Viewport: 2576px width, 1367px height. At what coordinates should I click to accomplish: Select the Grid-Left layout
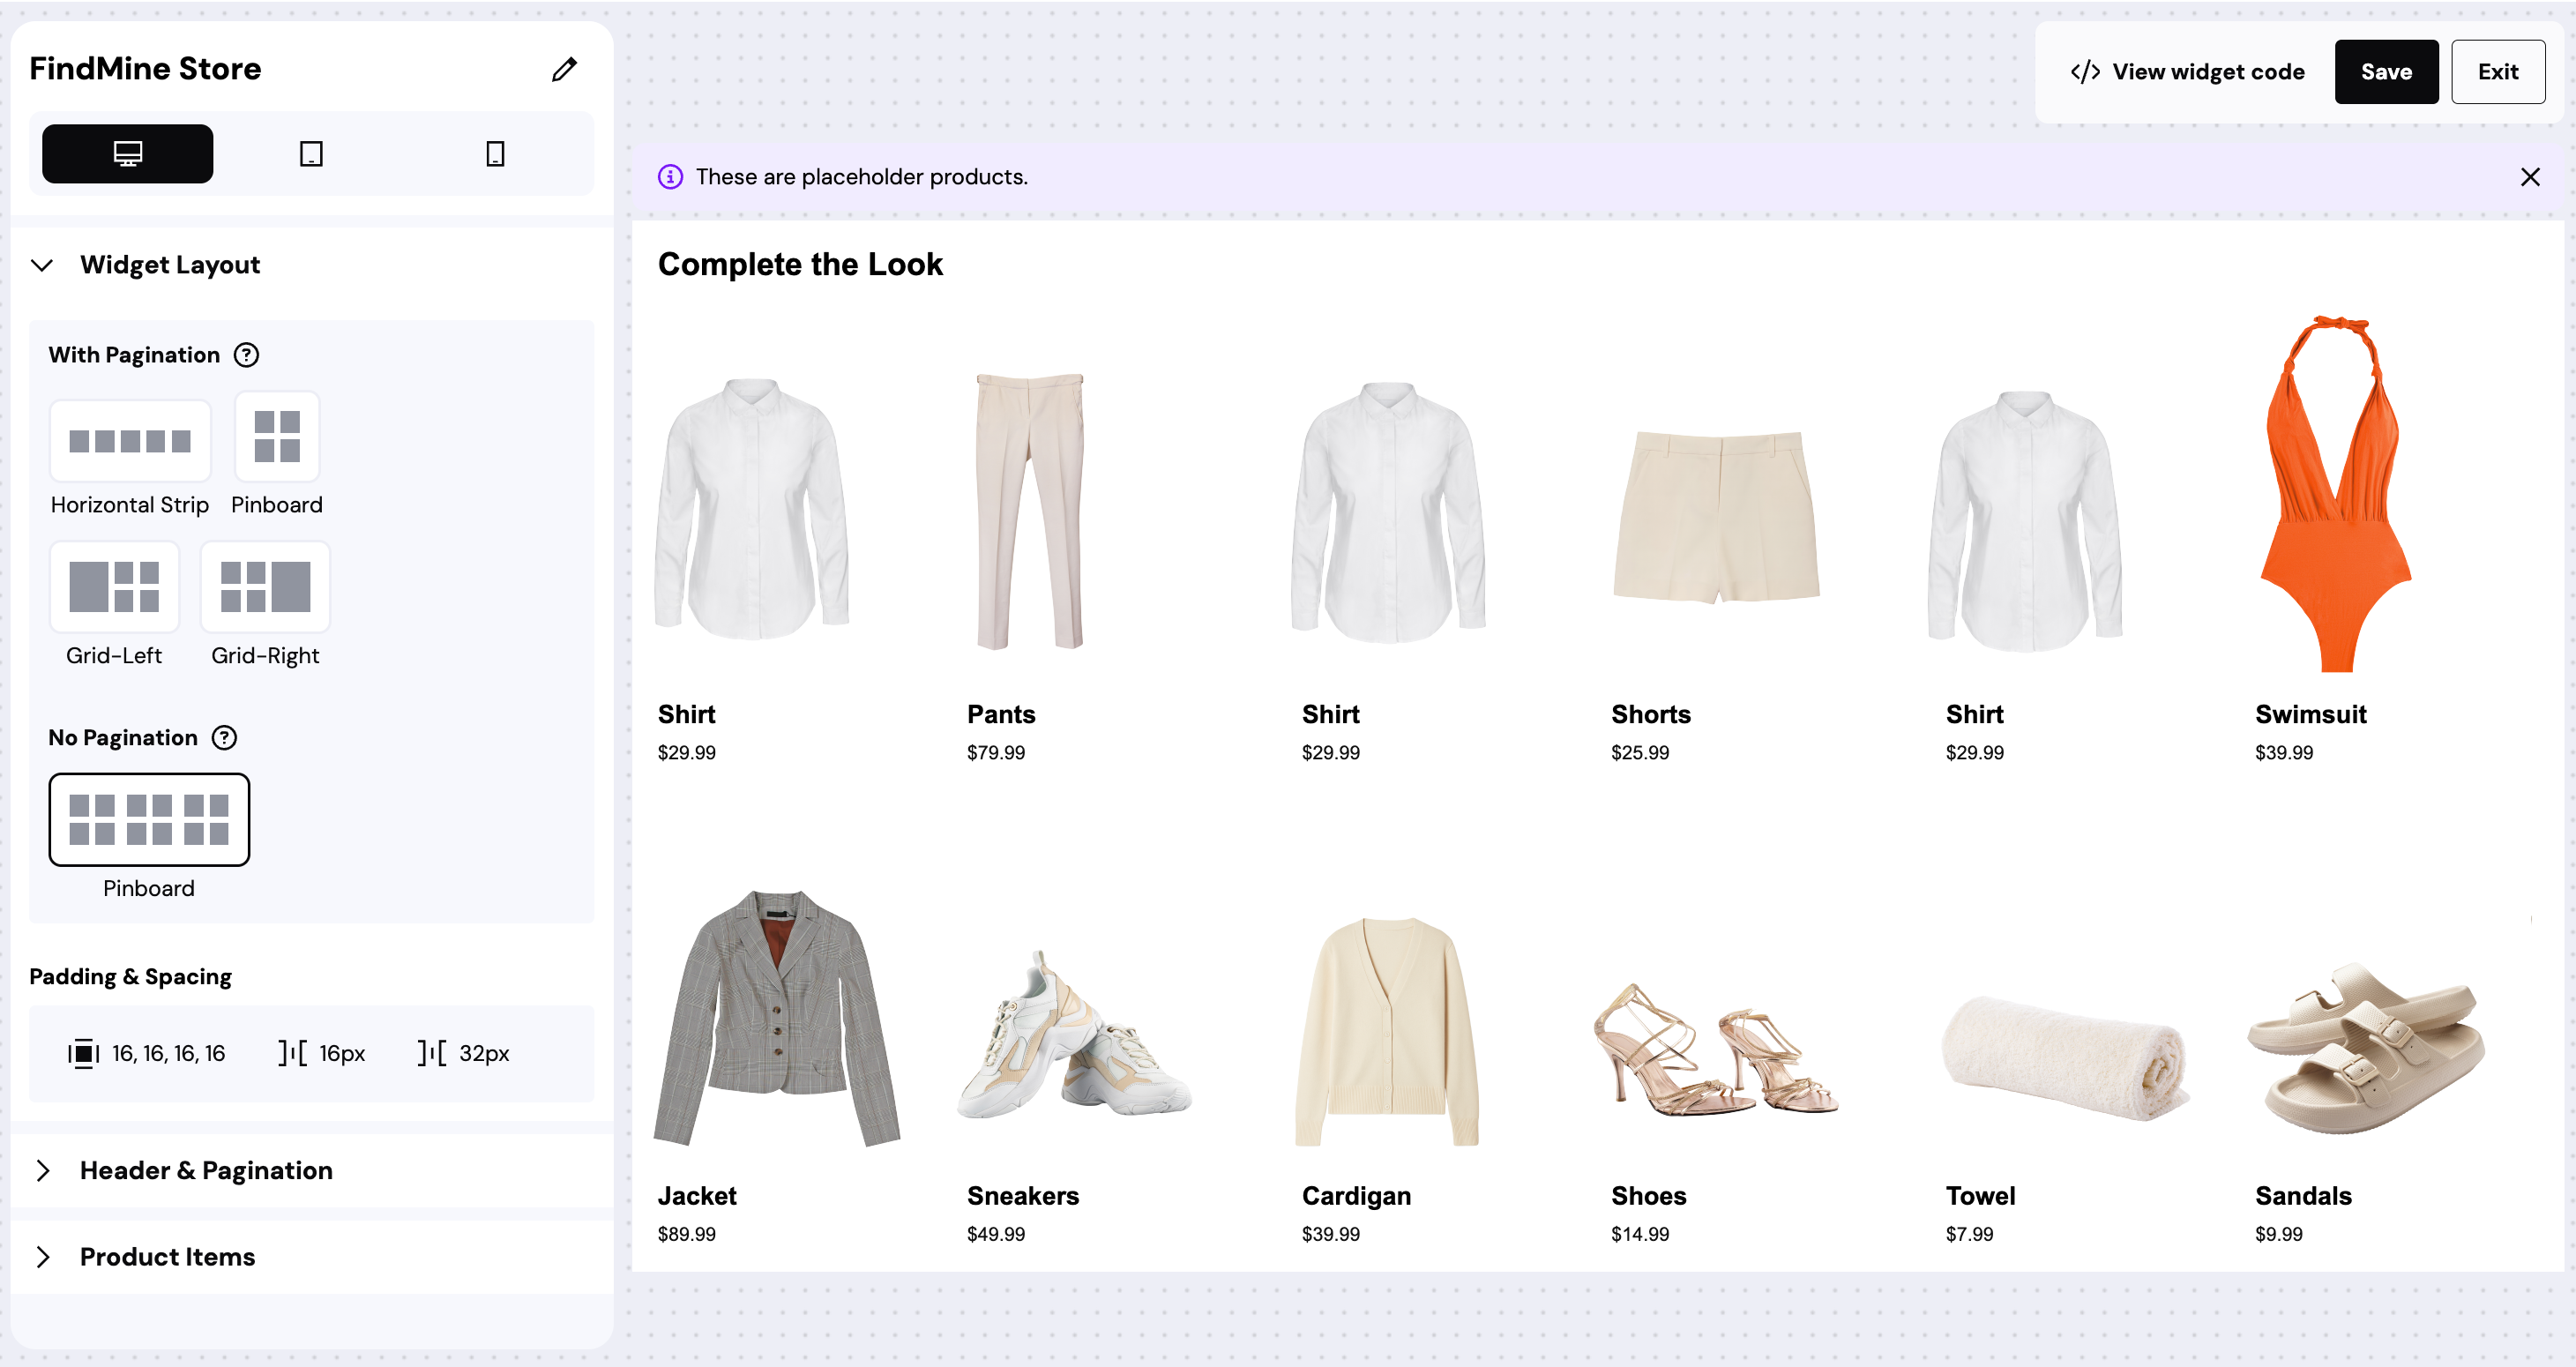click(114, 587)
